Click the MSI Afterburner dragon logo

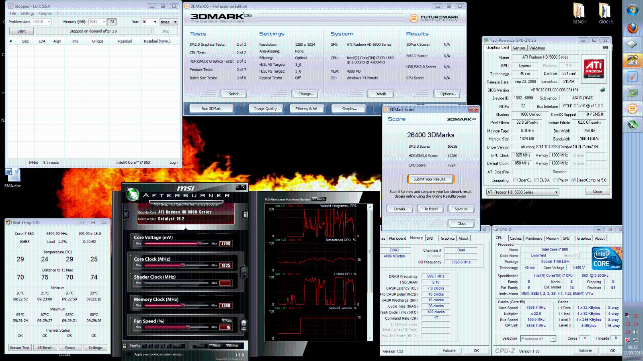[x=133, y=195]
